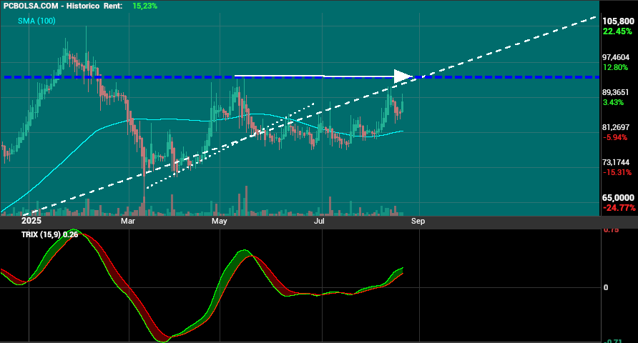Select the 105,800 price axis label
Image resolution: width=638 pixels, height=343 pixels.
[x=618, y=21]
